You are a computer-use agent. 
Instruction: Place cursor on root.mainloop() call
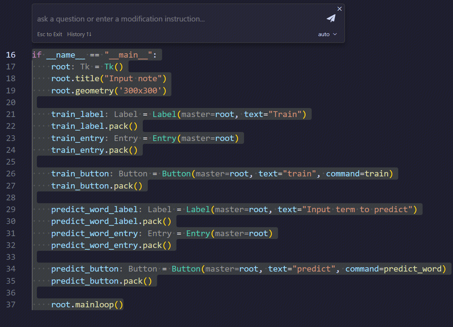pos(87,304)
